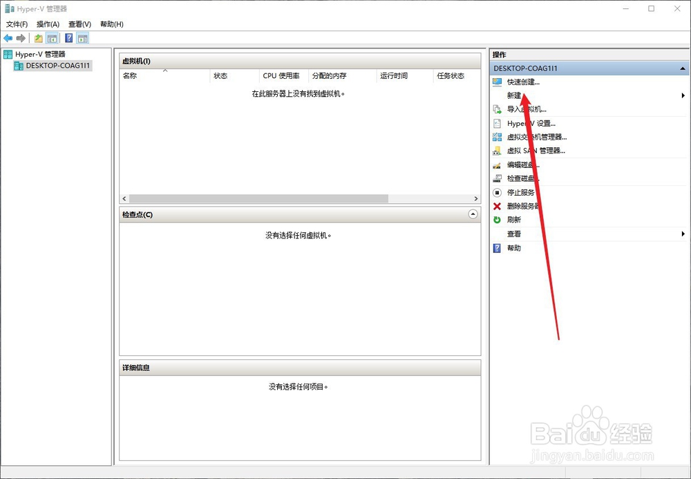691x479 pixels.
Task: Click the 导入虚拟机 icon
Action: pos(497,109)
